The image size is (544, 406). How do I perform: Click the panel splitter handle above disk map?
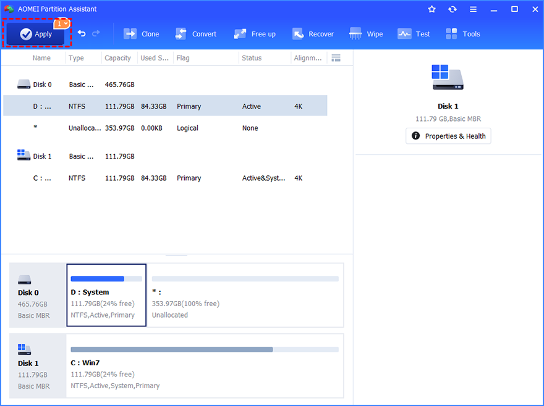(x=176, y=255)
